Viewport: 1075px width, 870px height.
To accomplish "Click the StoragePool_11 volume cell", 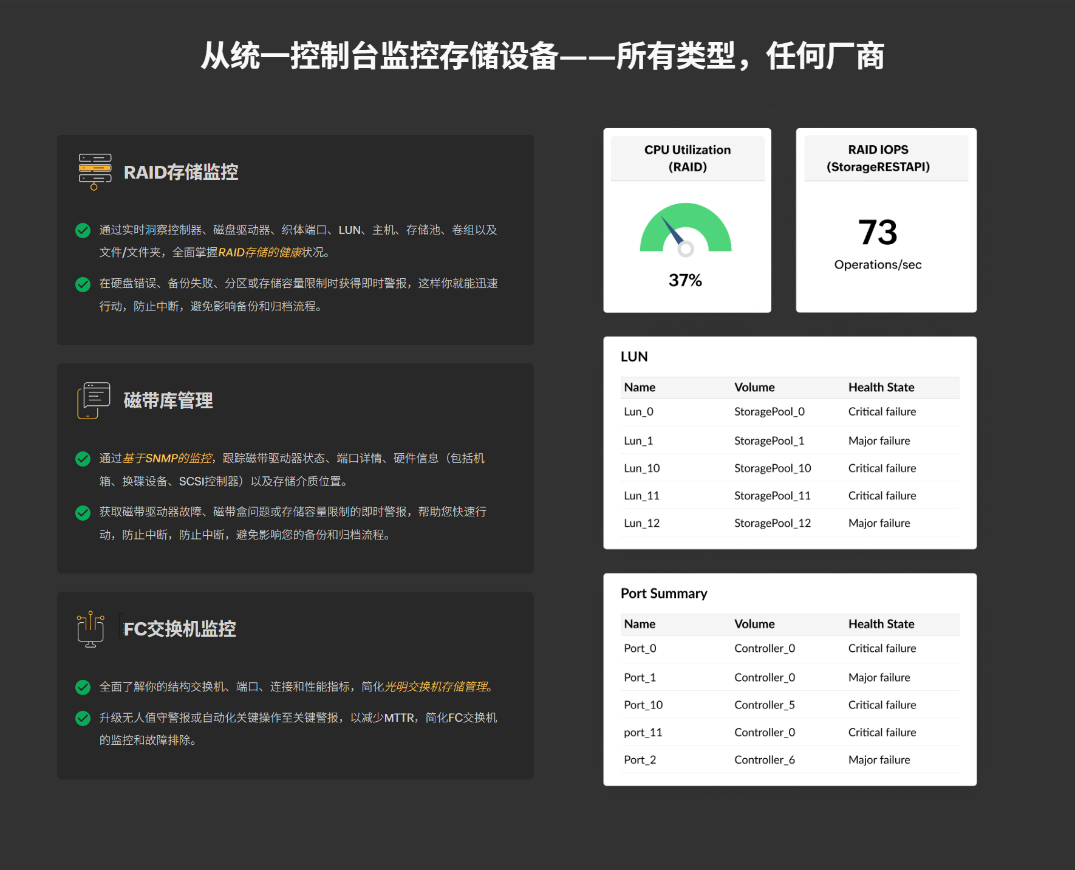I will 773,495.
